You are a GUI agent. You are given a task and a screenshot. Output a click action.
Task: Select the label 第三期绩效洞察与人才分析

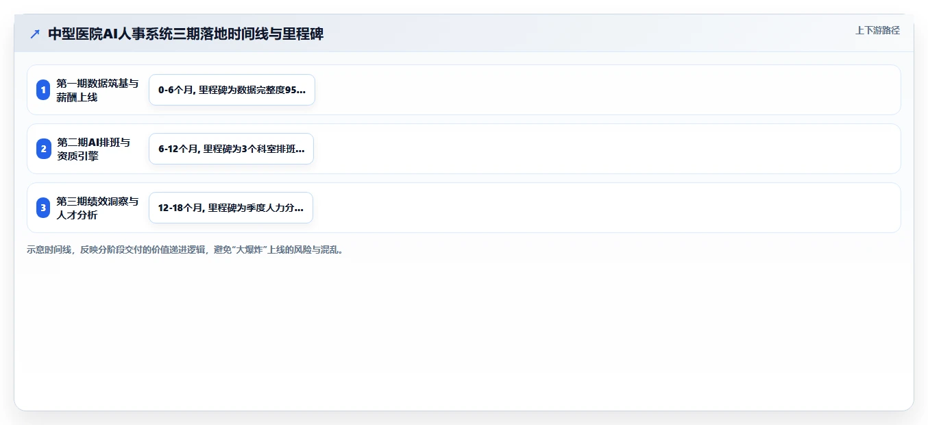pyautogui.click(x=97, y=208)
